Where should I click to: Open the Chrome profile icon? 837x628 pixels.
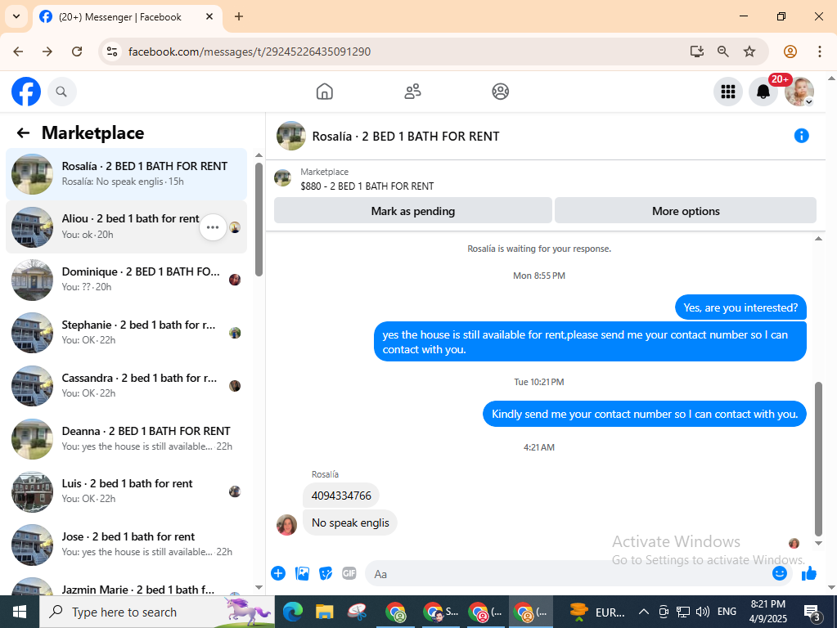click(x=790, y=52)
